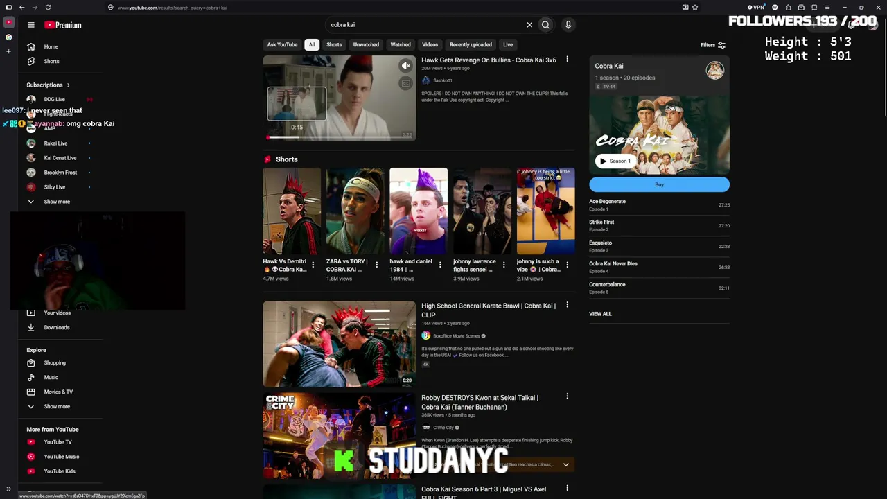Viewport: 887px width, 499px height.
Task: Click VIEW ALL episodes
Action: tap(600, 314)
